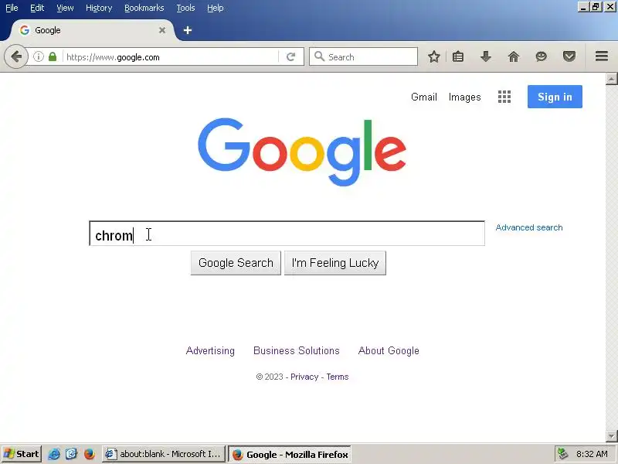This screenshot has height=464, width=618.
Task: Click the magnifier in the Firefox search box
Action: (319, 56)
